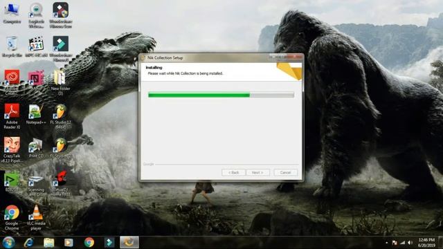Click the installation progress bar

221,95
